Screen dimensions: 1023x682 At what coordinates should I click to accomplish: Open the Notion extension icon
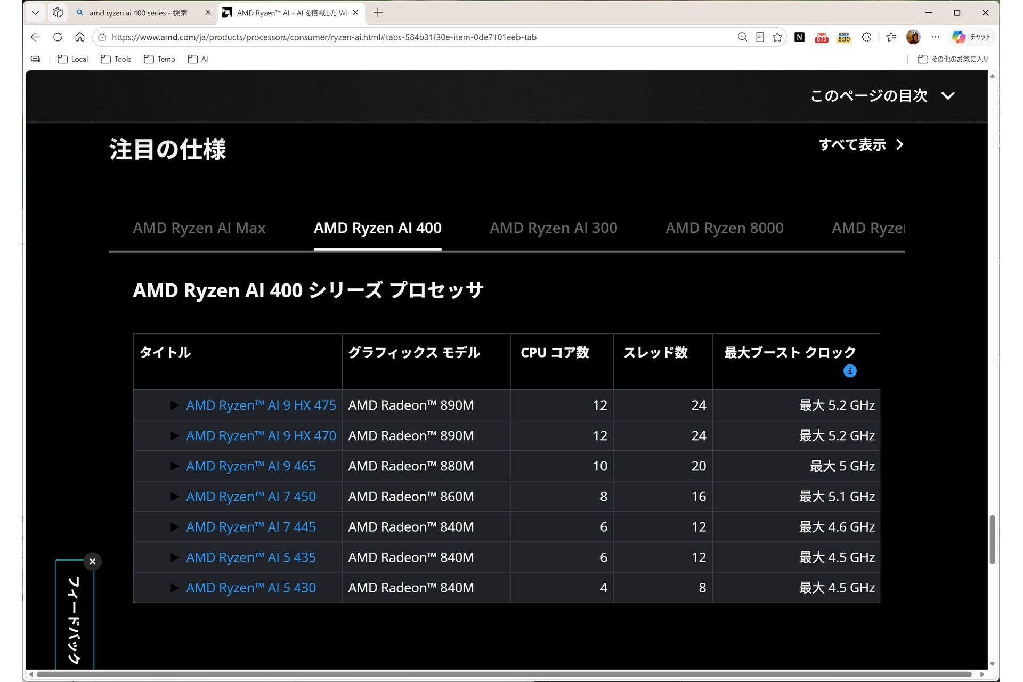click(x=799, y=37)
